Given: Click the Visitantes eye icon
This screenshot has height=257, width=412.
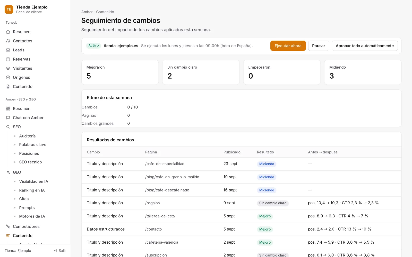Looking at the screenshot, I should (8, 68).
